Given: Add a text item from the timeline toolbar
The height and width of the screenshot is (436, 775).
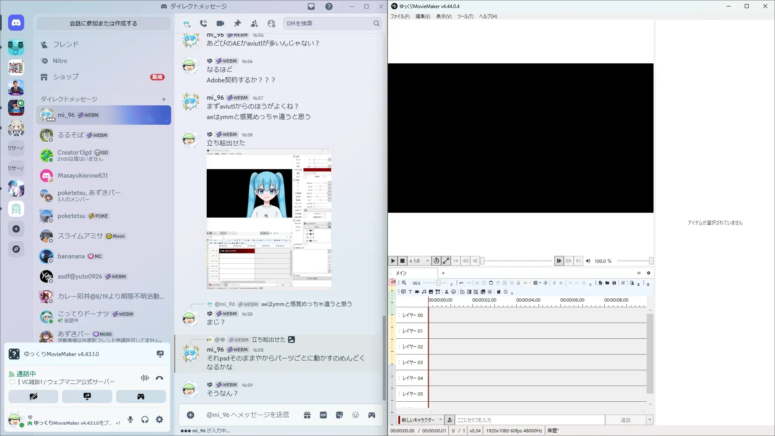Looking at the screenshot, I should (410, 291).
